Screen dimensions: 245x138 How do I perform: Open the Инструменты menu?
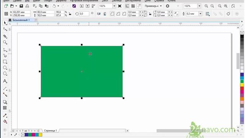(133, 1)
